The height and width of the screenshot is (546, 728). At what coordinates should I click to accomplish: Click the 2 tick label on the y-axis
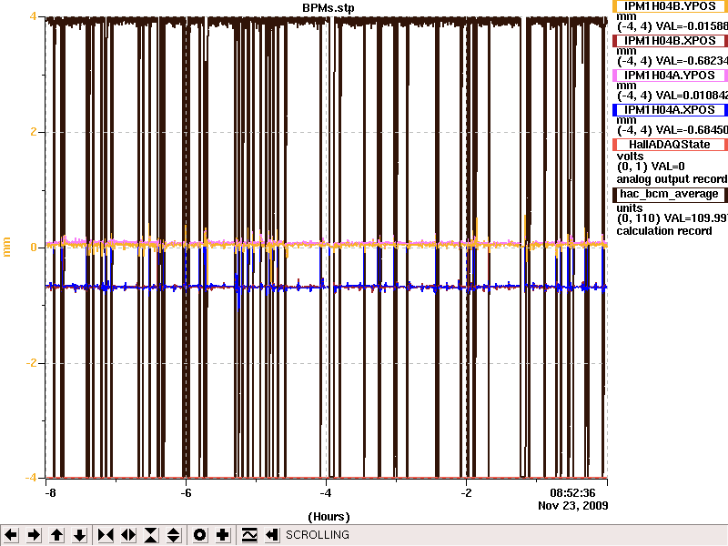34,132
